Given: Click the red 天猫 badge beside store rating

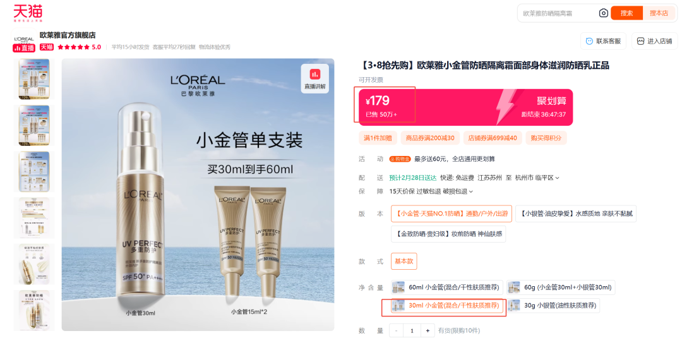Looking at the screenshot, I should [x=47, y=47].
